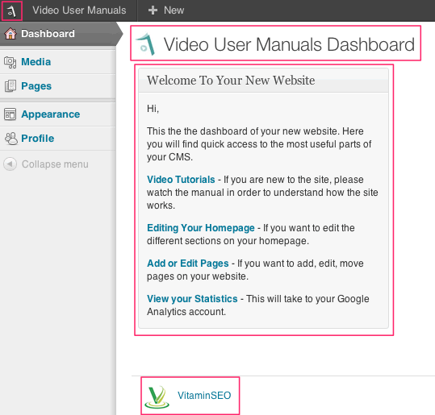Open the Video Tutorials link
This screenshot has width=435, height=415.
coord(181,180)
